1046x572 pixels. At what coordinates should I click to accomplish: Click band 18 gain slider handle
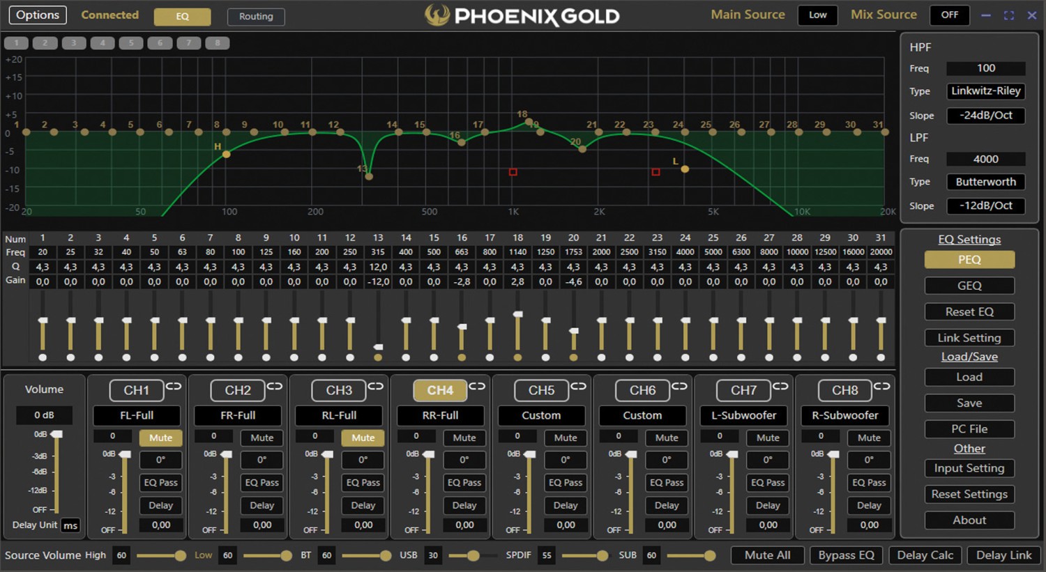coord(517,314)
